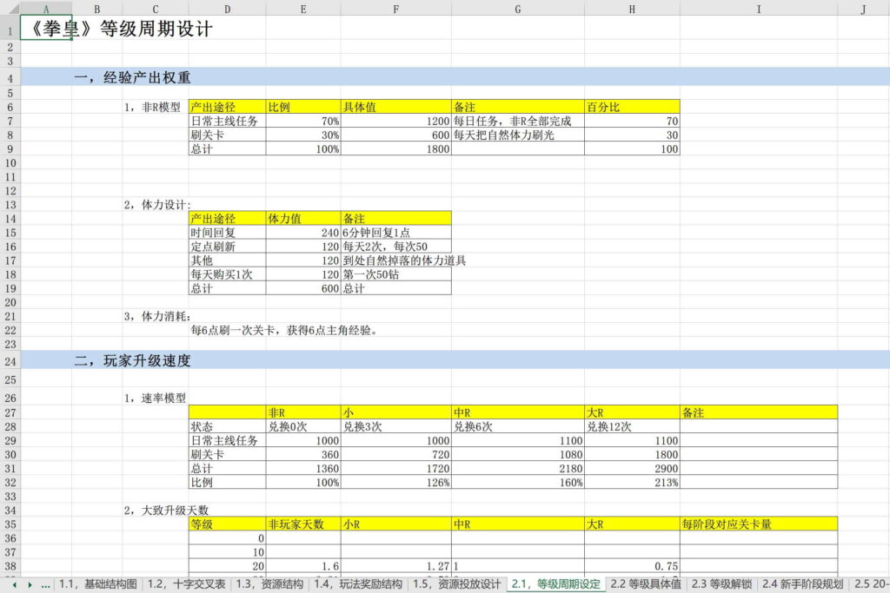Image resolution: width=890 pixels, height=593 pixels.
Task: Open the 1.5，资源投放设计 sheet tab
Action: pos(456,584)
